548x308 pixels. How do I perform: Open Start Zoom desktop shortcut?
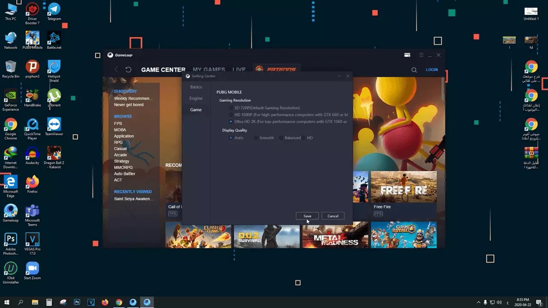pos(32,270)
